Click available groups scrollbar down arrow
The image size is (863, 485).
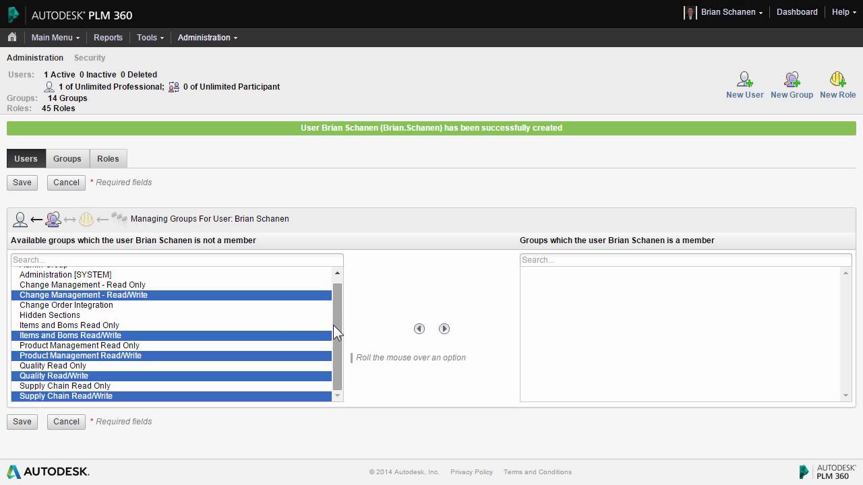(338, 396)
